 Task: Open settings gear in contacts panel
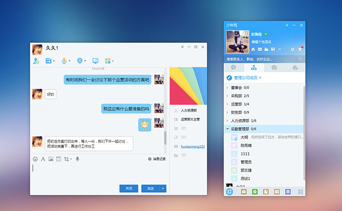click(293, 49)
